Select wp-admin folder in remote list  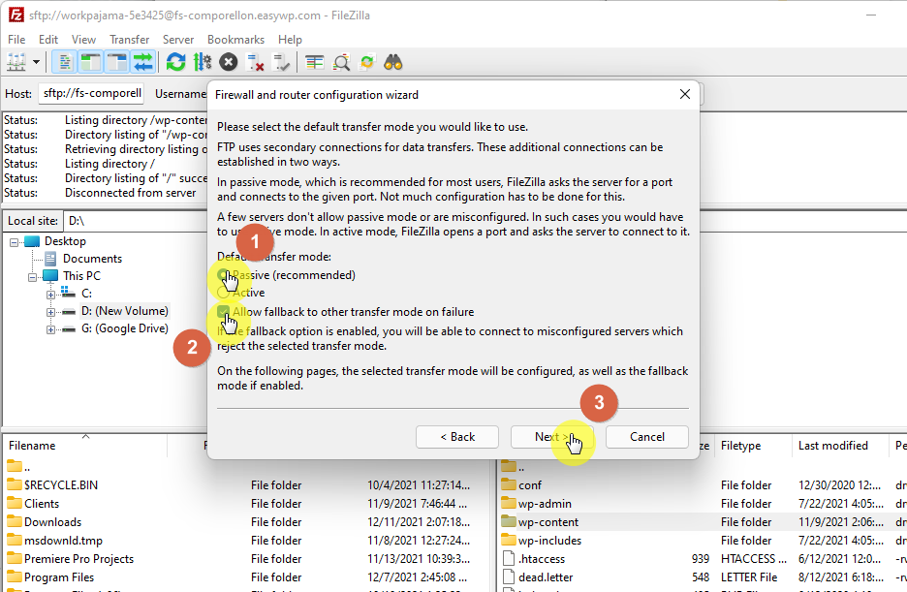(x=545, y=504)
